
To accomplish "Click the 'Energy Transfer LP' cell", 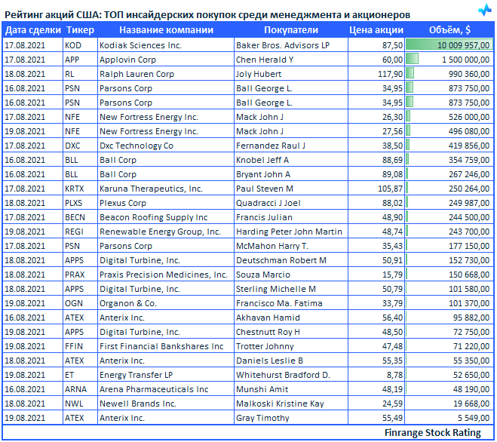I will pyautogui.click(x=166, y=375).
